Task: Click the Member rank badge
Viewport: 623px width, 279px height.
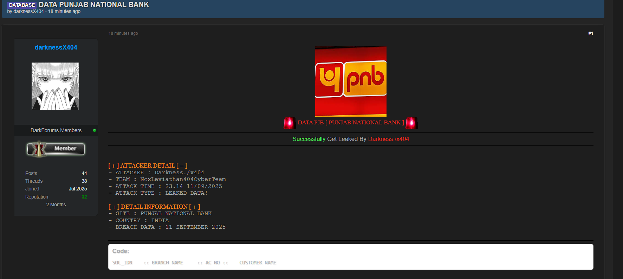Action: (56, 149)
